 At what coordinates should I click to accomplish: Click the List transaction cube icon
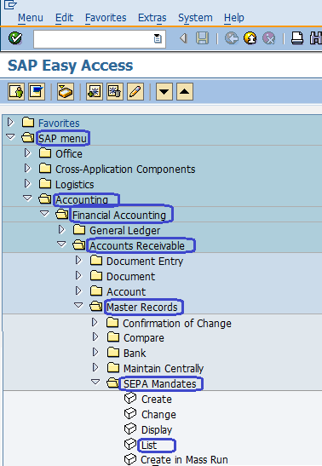[x=130, y=445]
